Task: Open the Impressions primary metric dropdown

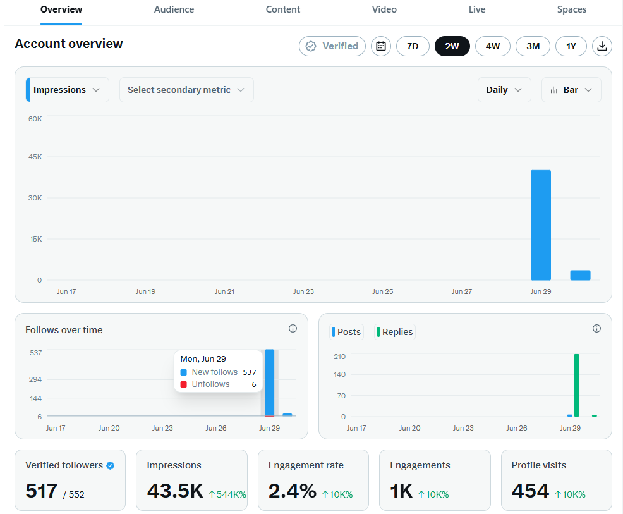Action: click(x=67, y=90)
